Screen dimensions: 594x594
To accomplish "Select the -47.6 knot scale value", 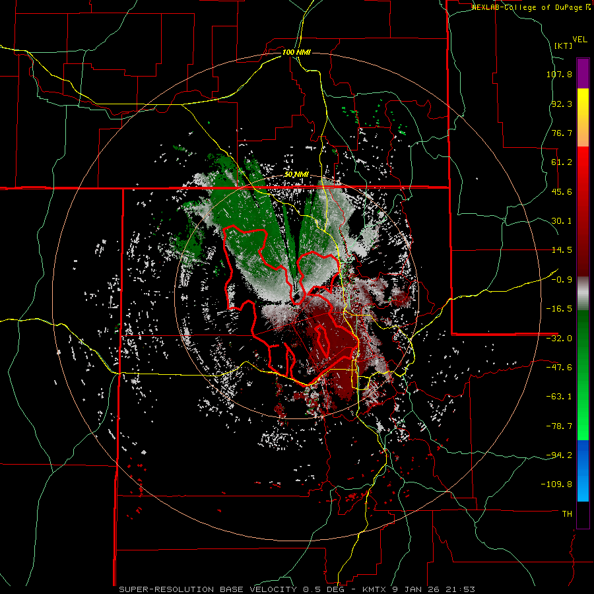I will [x=559, y=368].
